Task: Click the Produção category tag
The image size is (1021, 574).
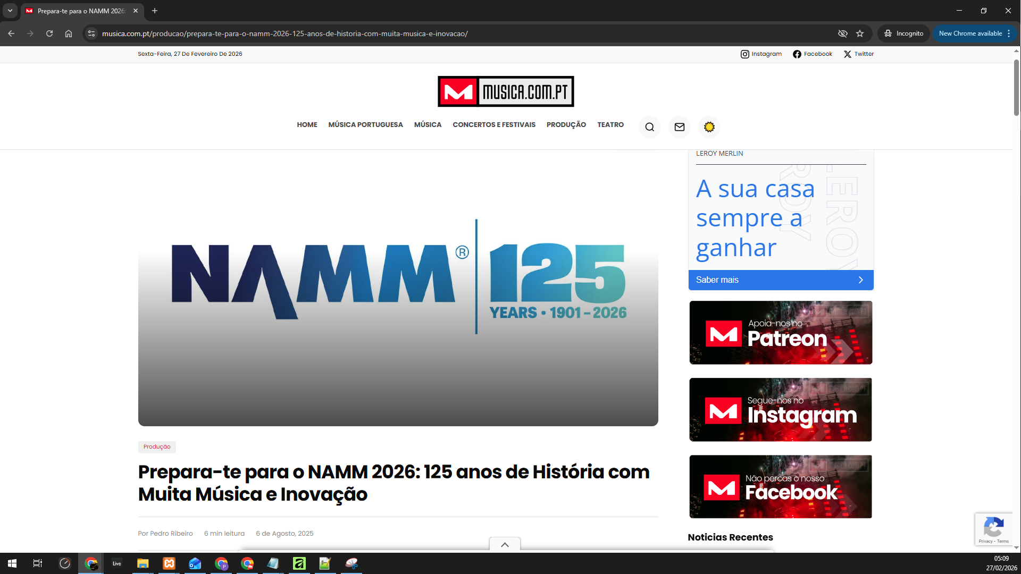Action: click(157, 447)
